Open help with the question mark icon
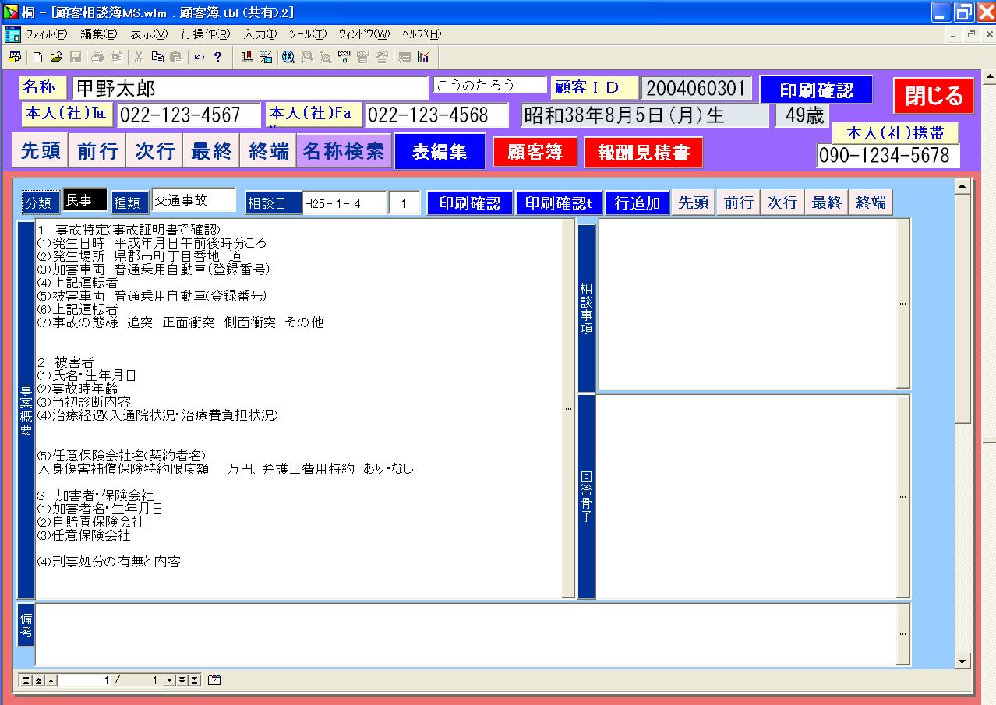The width and height of the screenshot is (996, 705). pos(217,57)
